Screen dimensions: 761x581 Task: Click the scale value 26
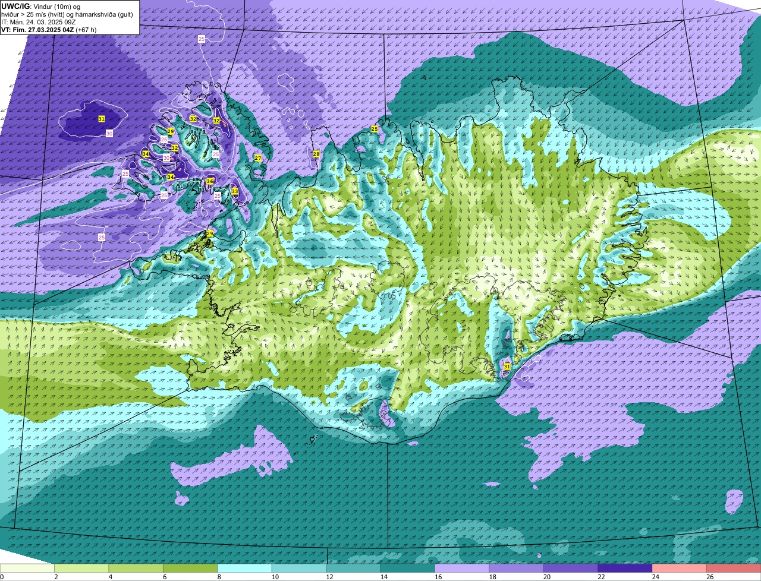pos(710,576)
